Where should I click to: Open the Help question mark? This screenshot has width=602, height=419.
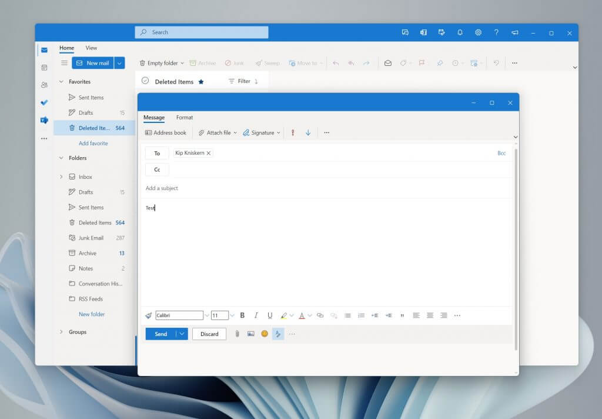pos(496,33)
